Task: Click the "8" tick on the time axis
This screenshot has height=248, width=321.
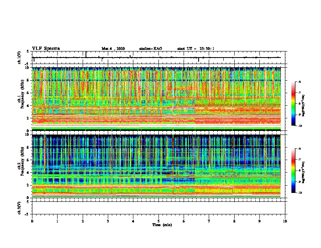Action: (234, 221)
